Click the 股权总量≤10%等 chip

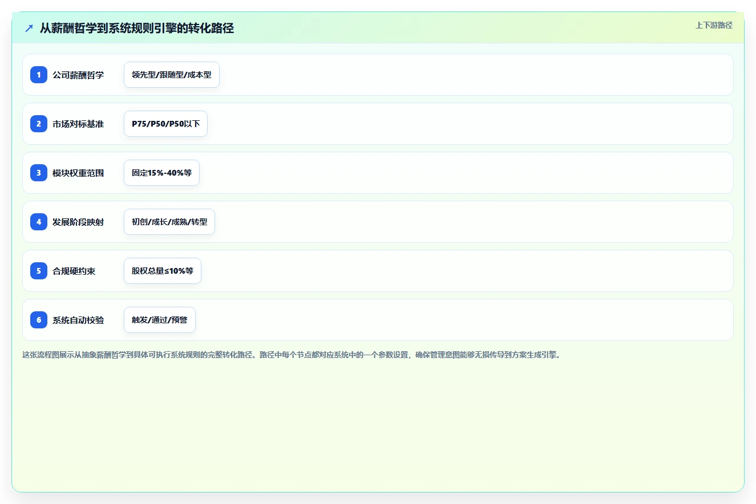(163, 271)
